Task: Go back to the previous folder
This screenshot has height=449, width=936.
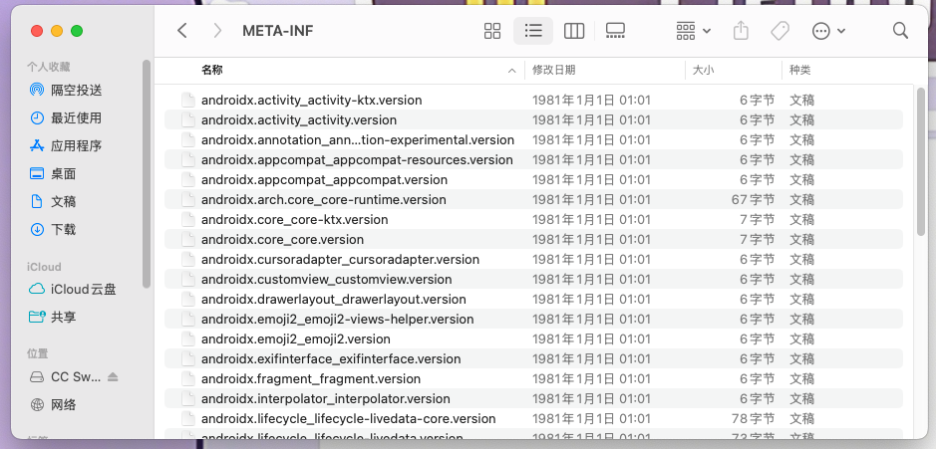Action: [182, 31]
